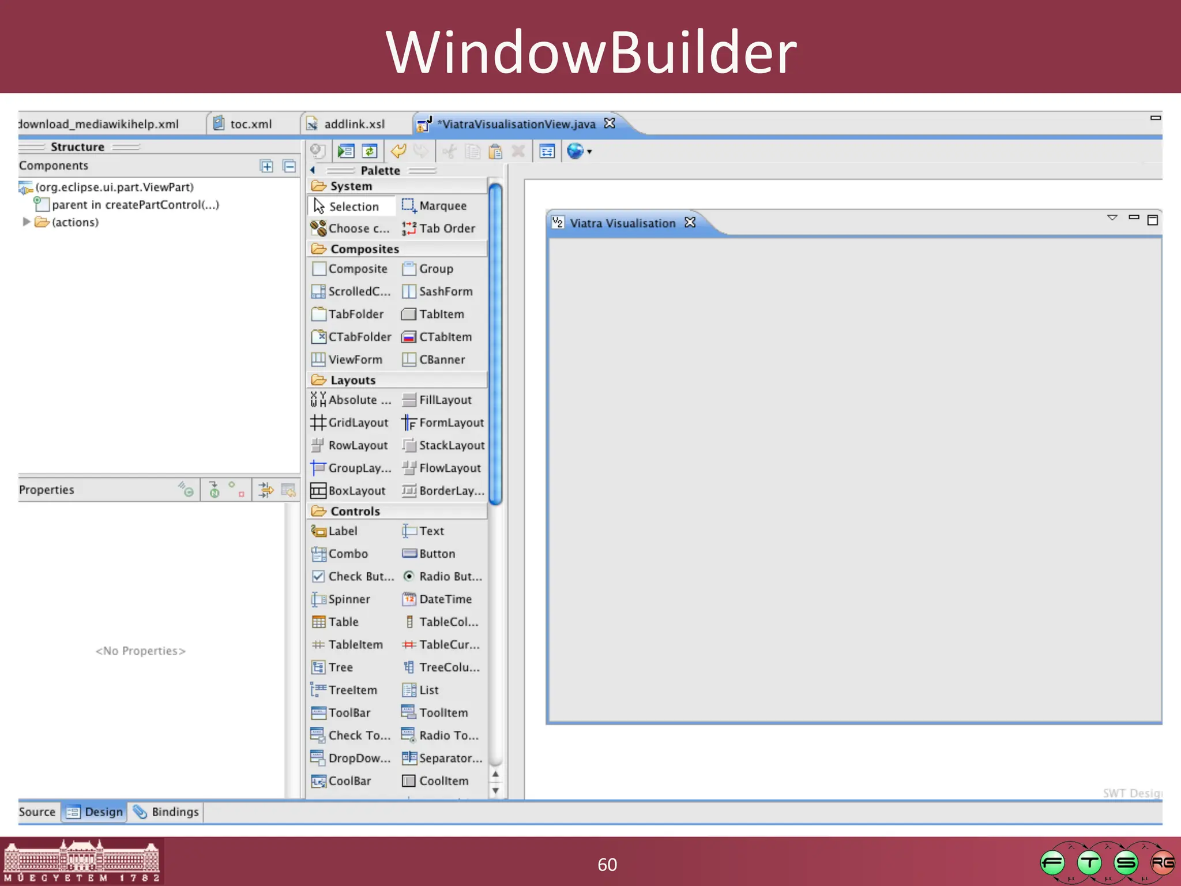The image size is (1181, 886).
Task: Collapse the System palette category
Action: click(x=397, y=186)
